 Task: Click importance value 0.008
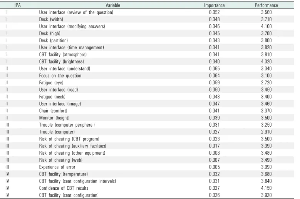pos(214,153)
